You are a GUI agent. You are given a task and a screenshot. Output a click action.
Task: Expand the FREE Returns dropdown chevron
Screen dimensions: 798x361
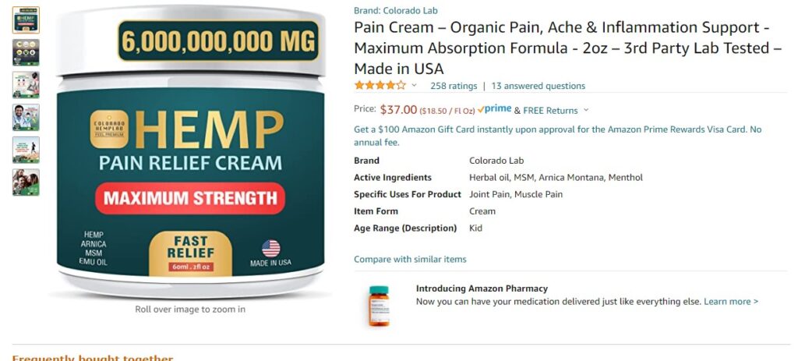[586, 110]
